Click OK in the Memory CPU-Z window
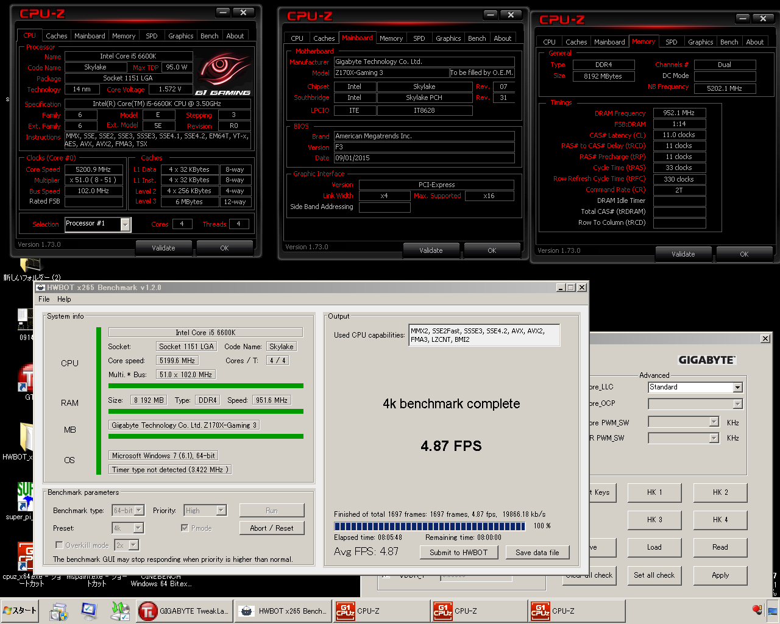 [744, 254]
